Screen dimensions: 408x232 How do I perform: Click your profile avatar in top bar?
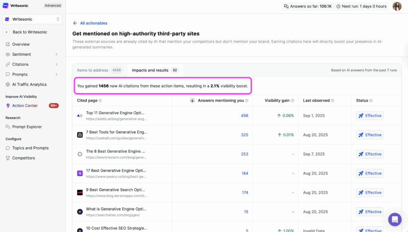(x=397, y=6)
